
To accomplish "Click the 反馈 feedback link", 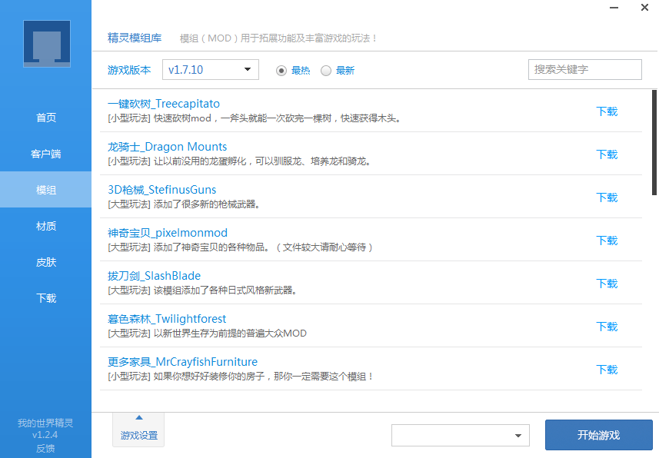I will (x=45, y=448).
